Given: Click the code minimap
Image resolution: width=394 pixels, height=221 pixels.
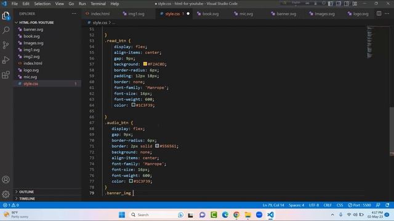Looking at the screenshot, I should pyautogui.click(x=370, y=42).
